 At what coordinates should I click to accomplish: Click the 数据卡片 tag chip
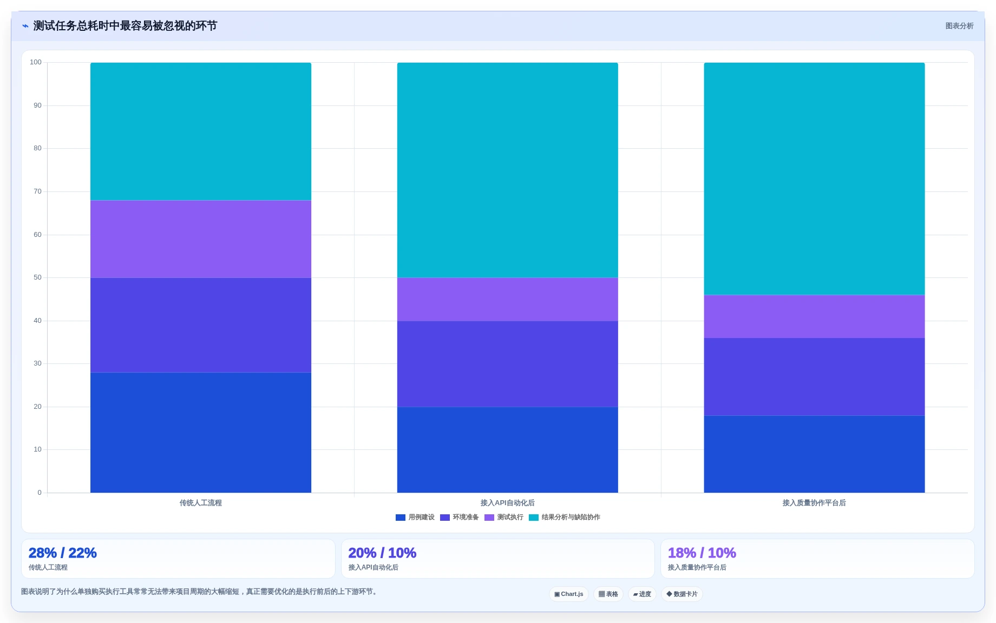coord(682,594)
